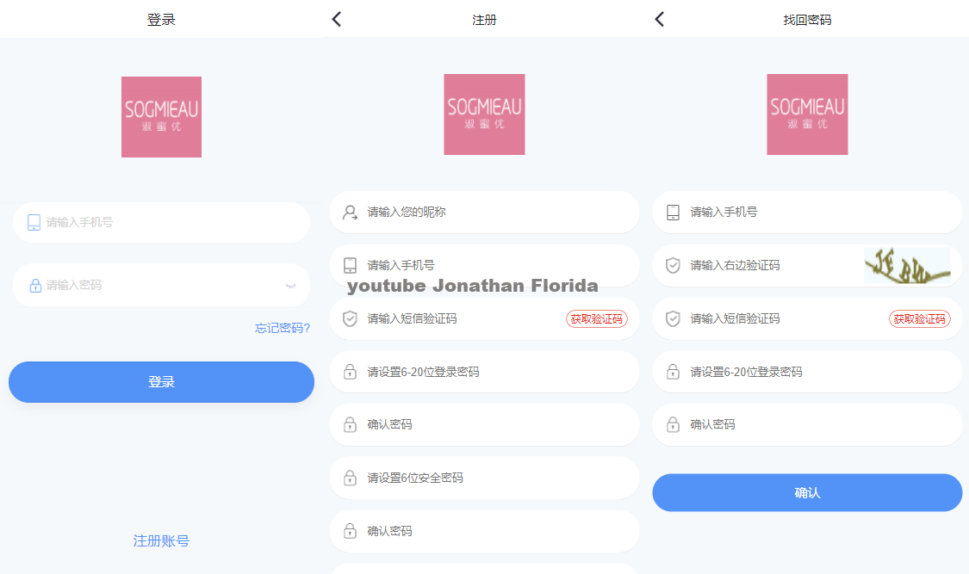Click lock icon in 注册 请设置6-20位登录密码 field
The height and width of the screenshot is (574, 969).
coord(350,372)
